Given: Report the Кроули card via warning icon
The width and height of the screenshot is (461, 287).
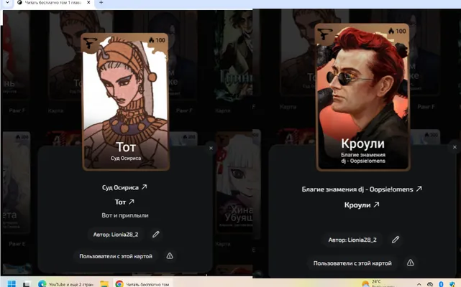Looking at the screenshot, I should tap(411, 263).
